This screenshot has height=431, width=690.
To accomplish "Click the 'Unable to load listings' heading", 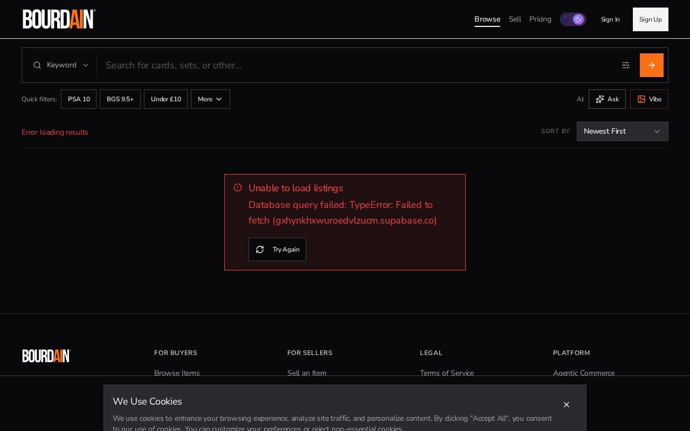I will [296, 188].
